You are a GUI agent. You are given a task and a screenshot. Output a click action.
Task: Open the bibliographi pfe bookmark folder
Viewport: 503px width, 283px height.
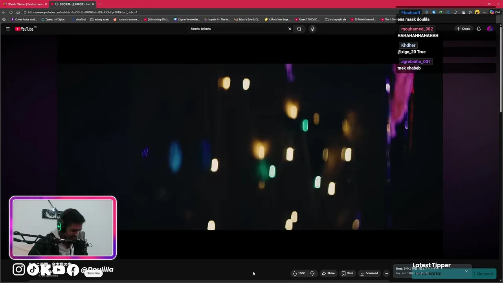(336, 19)
